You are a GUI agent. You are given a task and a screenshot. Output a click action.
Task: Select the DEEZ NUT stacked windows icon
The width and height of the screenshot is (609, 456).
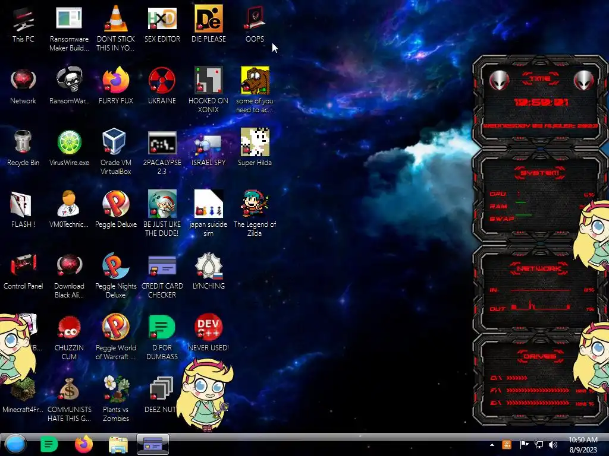(x=161, y=389)
